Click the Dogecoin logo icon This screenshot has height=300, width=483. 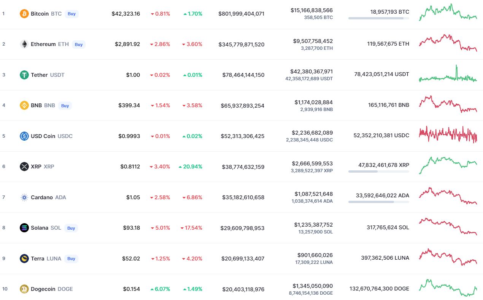click(x=24, y=289)
